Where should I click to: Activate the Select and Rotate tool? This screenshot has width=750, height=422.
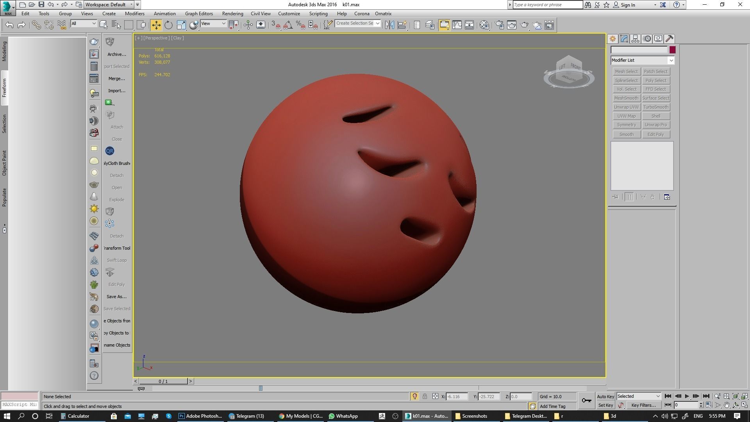[x=168, y=25]
